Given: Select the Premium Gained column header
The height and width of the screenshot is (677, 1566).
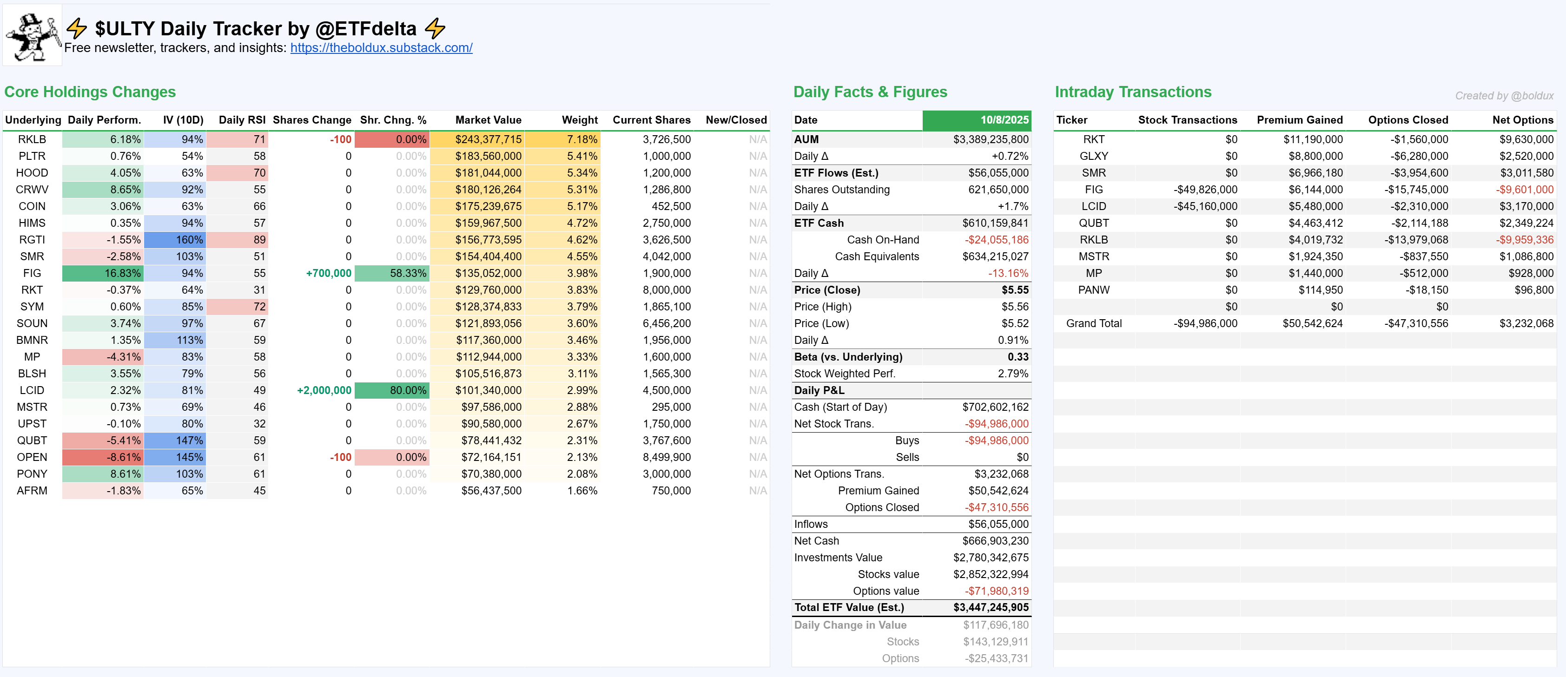Looking at the screenshot, I should (x=1299, y=120).
